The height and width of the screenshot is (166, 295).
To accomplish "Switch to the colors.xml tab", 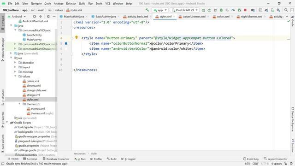I will click(x=223, y=17).
